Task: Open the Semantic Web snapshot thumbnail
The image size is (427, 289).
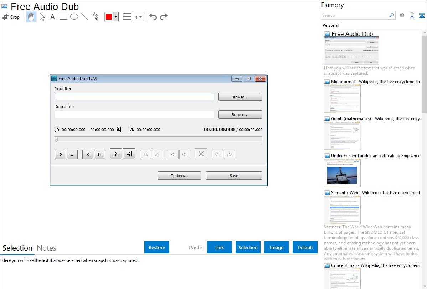Action: (342, 210)
